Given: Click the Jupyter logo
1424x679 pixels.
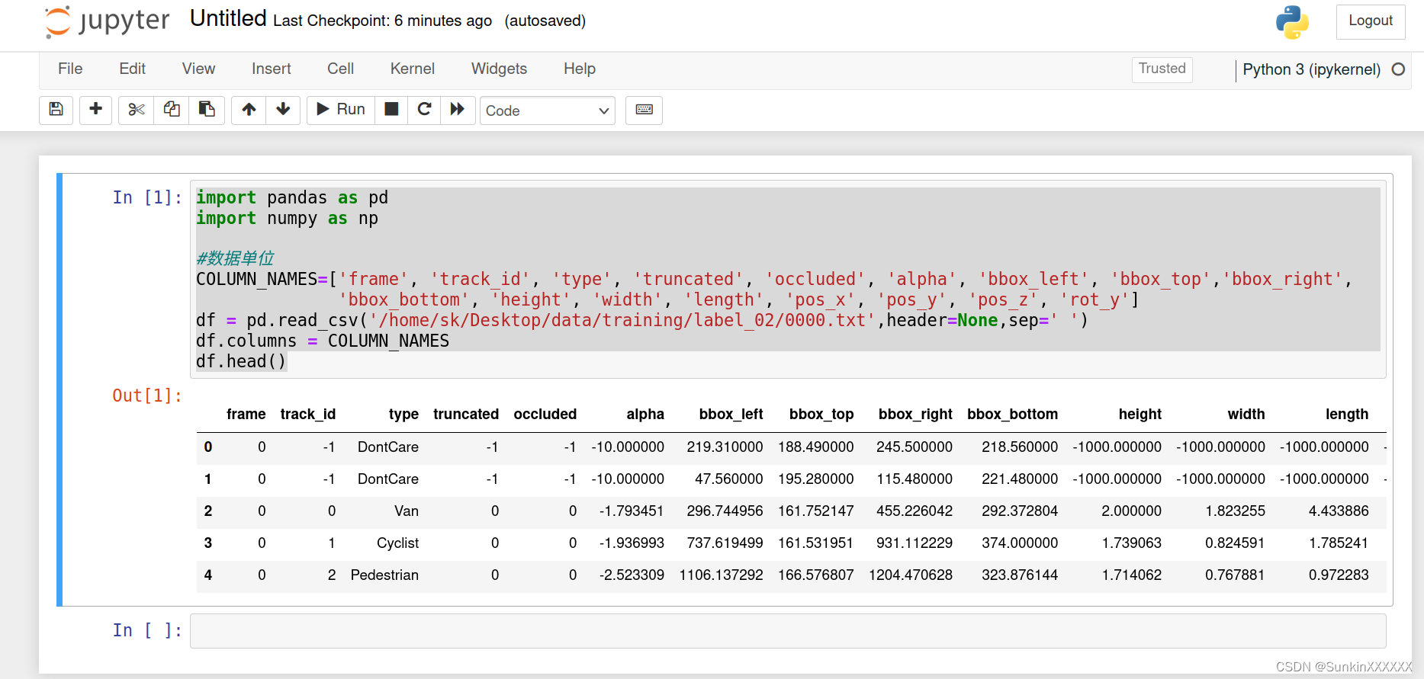Looking at the screenshot, I should point(107,21).
